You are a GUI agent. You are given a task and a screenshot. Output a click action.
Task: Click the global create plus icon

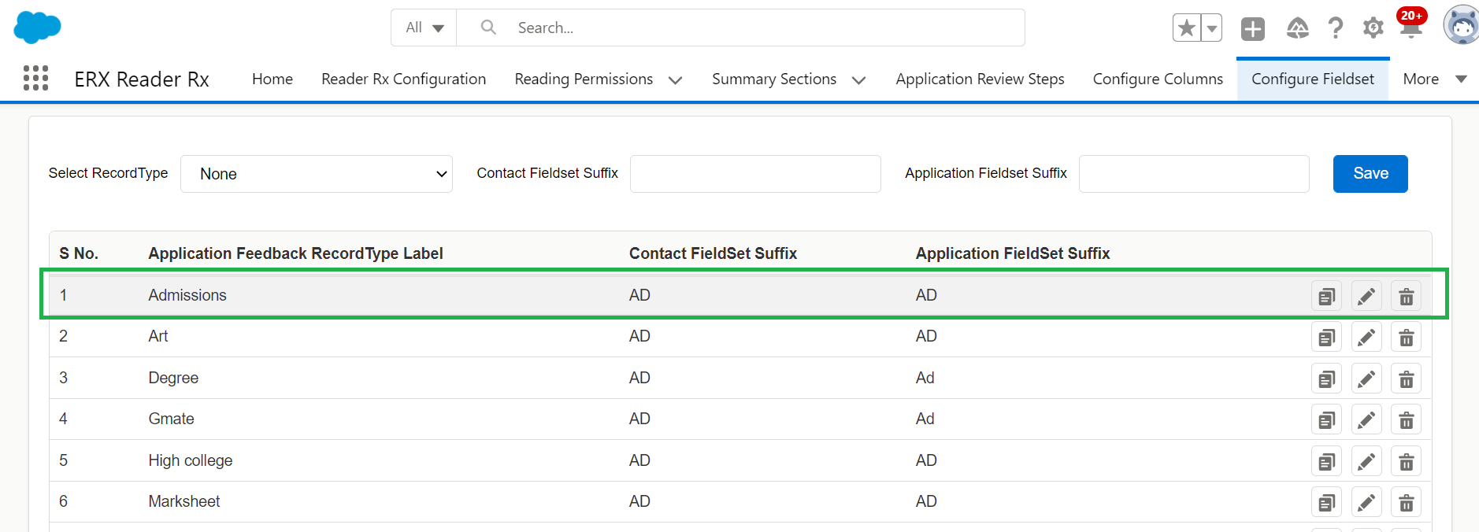1252,29
